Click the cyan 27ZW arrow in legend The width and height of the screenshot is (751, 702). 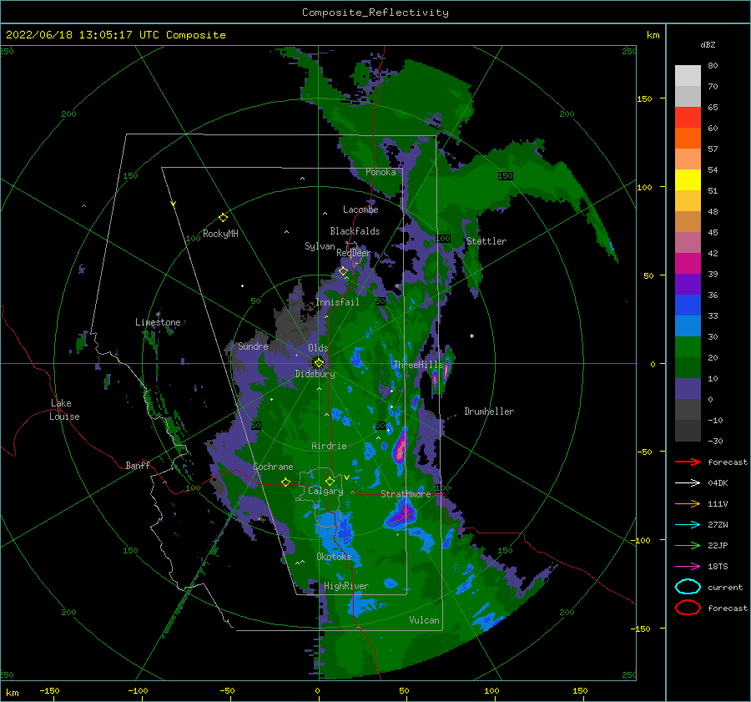688,525
